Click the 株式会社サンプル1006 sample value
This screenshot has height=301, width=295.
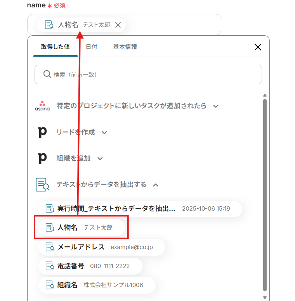coord(113,285)
